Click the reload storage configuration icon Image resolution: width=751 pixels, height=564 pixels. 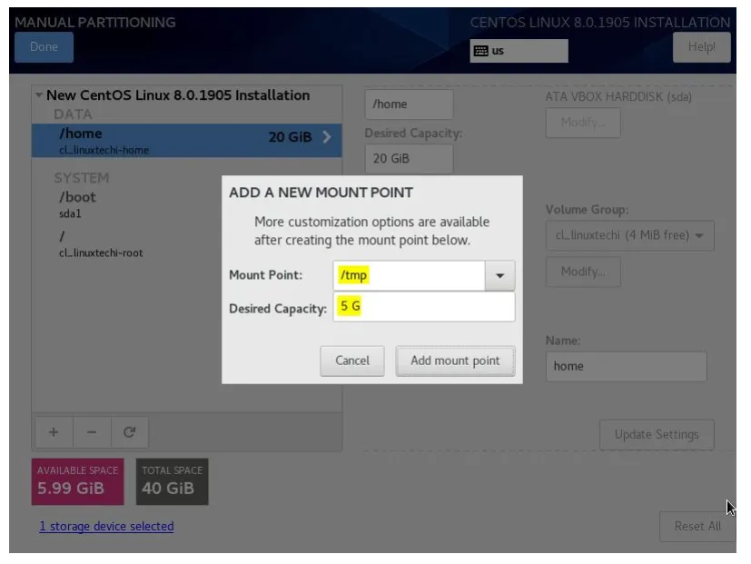tap(129, 432)
